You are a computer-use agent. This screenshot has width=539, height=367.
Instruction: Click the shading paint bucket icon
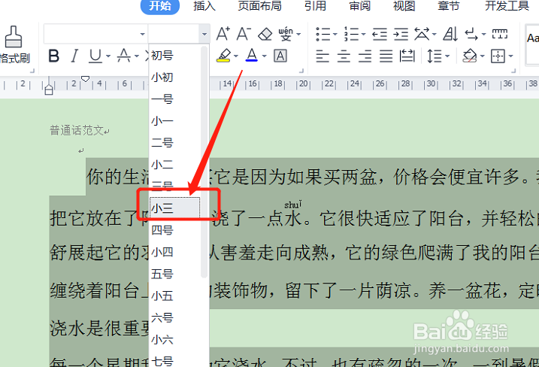(470, 56)
